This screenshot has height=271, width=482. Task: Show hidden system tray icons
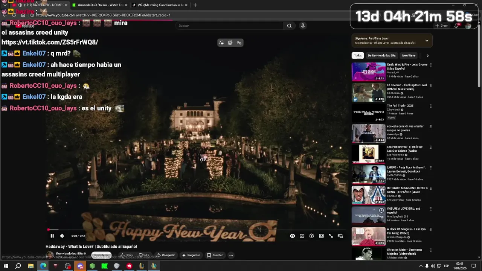[421, 266]
